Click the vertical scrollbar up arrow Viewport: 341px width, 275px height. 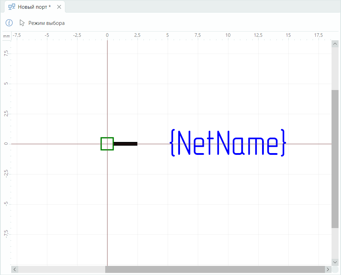[335, 44]
